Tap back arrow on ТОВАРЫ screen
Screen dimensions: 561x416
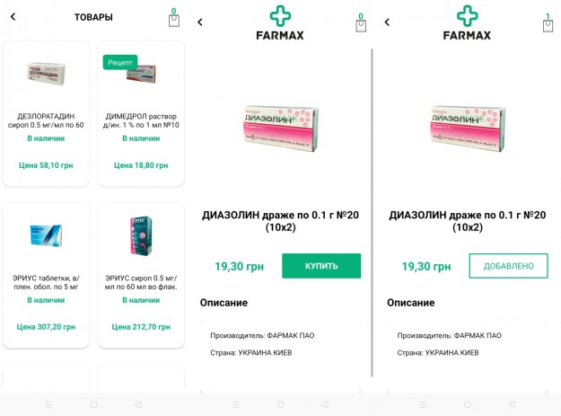(13, 16)
